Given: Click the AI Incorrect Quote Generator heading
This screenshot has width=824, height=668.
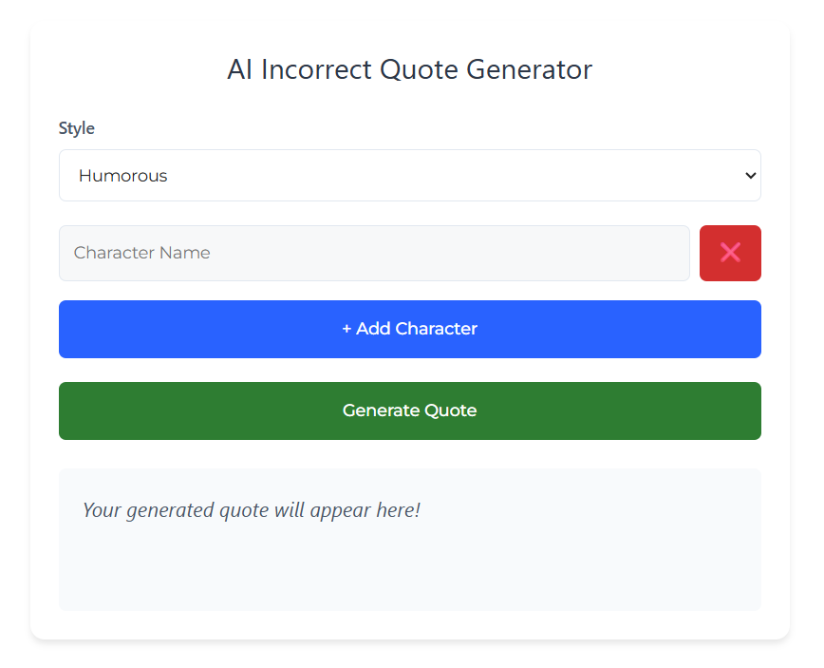Looking at the screenshot, I should coord(410,69).
